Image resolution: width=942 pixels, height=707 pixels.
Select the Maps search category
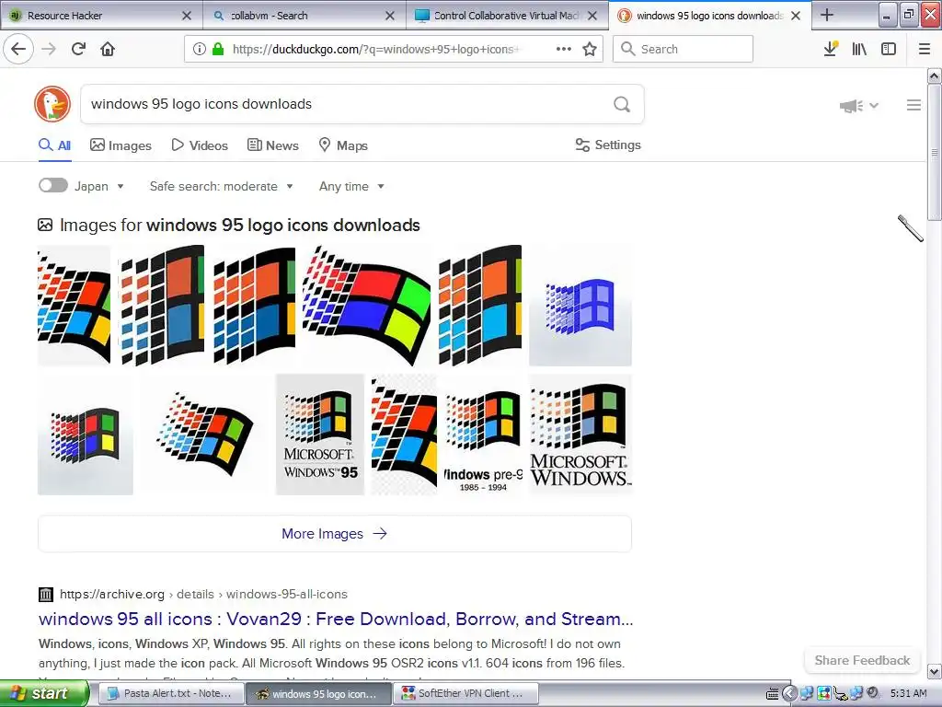[342, 145]
